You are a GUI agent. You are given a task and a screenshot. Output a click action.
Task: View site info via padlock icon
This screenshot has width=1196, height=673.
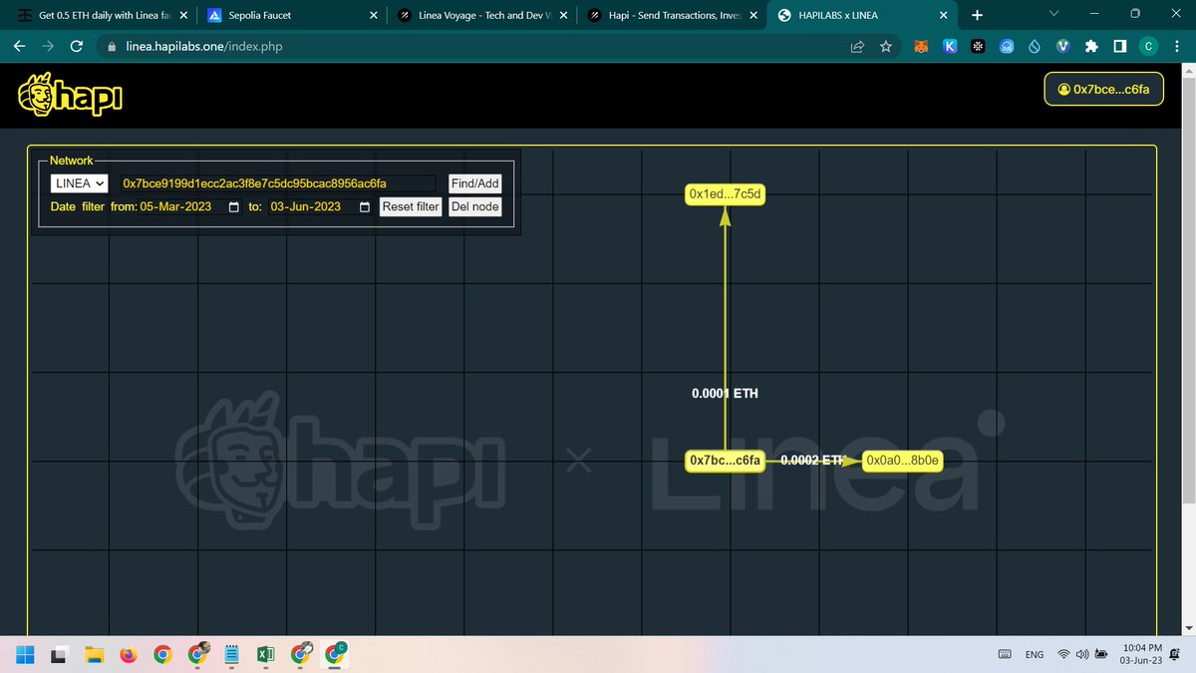point(113,46)
